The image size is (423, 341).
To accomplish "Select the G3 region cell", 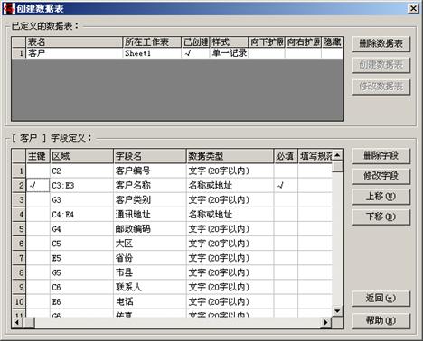I will click(81, 200).
